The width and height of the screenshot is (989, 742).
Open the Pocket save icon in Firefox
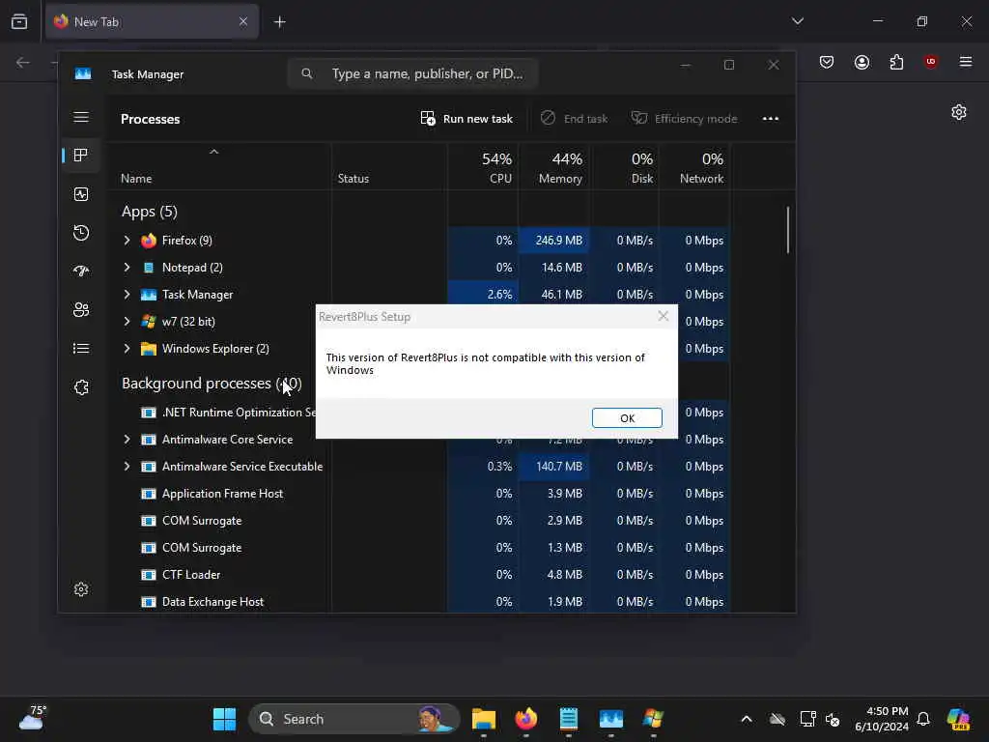[x=827, y=62]
